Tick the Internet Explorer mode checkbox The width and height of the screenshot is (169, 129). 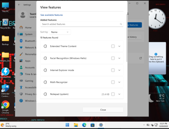pyautogui.click(x=113, y=70)
